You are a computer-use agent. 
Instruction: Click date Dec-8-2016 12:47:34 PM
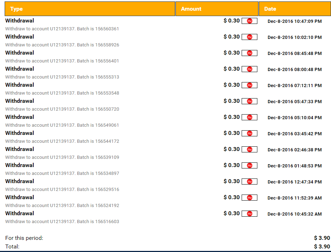(x=295, y=182)
